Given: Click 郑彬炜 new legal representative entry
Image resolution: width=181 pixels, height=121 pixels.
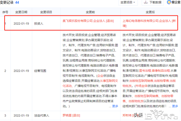Looking at the screenshot, I should click(127, 115).
